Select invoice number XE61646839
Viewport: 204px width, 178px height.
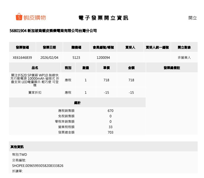pyautogui.click(x=22, y=57)
